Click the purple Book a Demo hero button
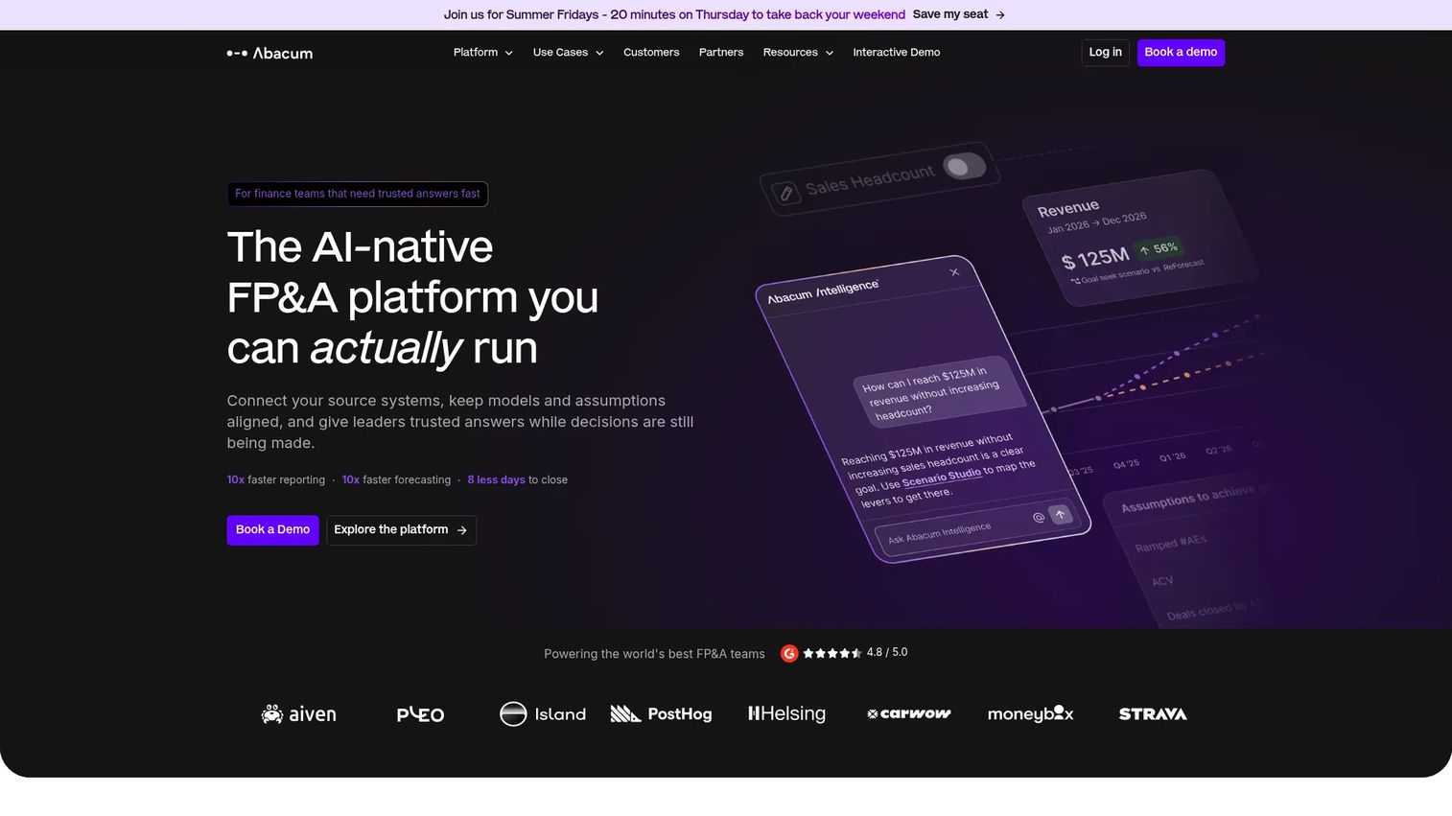Image resolution: width=1452 pixels, height=816 pixels. coord(273,530)
